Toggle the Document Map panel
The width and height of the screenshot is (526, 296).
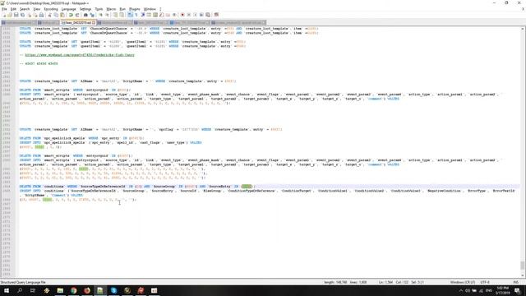coord(155,15)
